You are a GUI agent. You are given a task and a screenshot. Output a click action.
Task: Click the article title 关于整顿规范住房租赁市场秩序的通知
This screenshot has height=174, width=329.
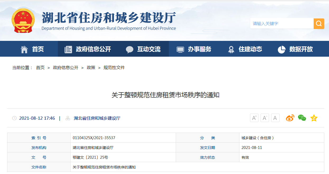[165, 95]
